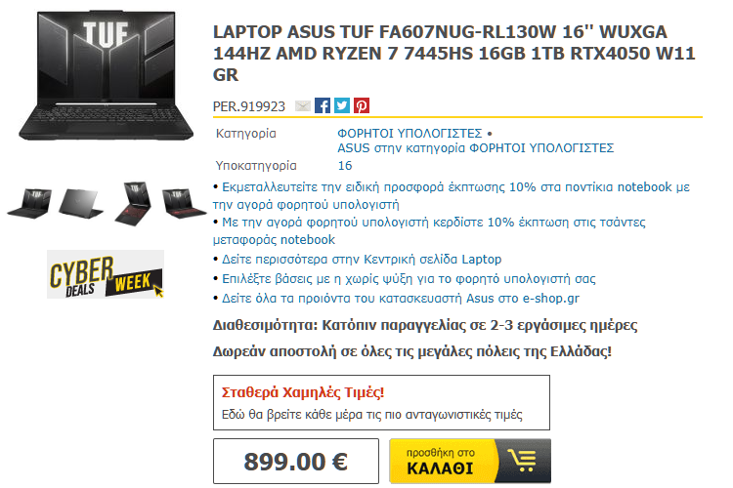Open Κεντρική σελίδα Laptop link

(x=362, y=260)
